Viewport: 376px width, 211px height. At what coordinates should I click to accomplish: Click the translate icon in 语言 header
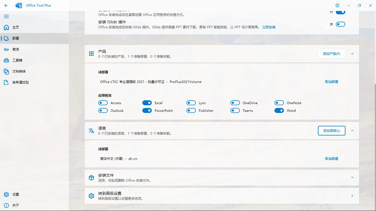91,131
